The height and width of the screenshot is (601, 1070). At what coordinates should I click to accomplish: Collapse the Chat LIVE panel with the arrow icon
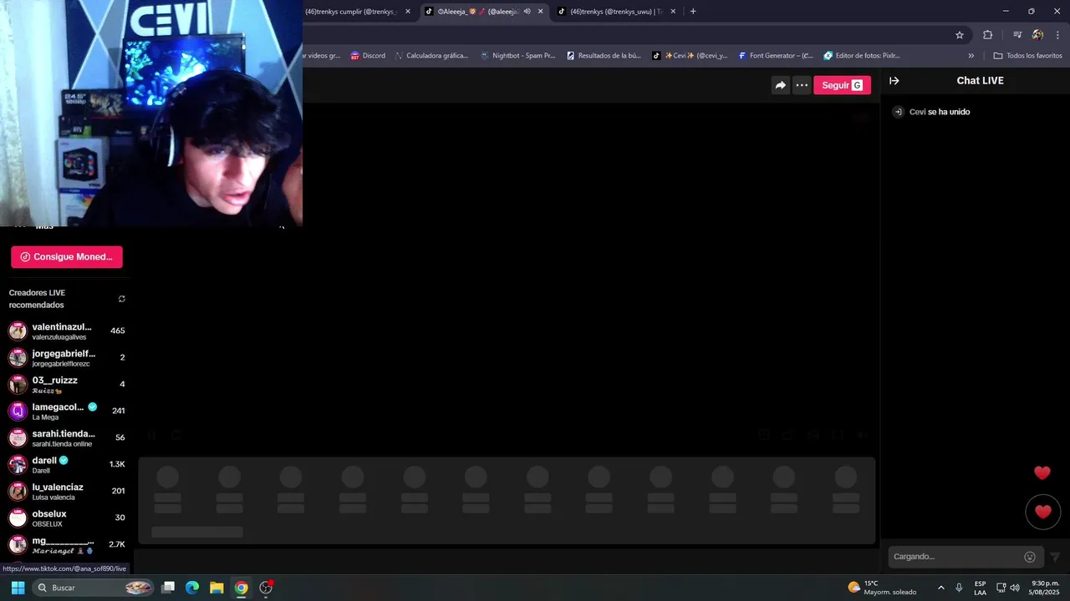pyautogui.click(x=894, y=81)
